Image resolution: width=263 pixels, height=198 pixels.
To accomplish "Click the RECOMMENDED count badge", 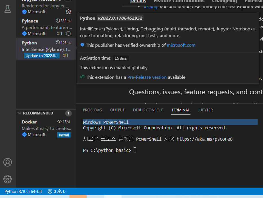I will coord(68,113).
